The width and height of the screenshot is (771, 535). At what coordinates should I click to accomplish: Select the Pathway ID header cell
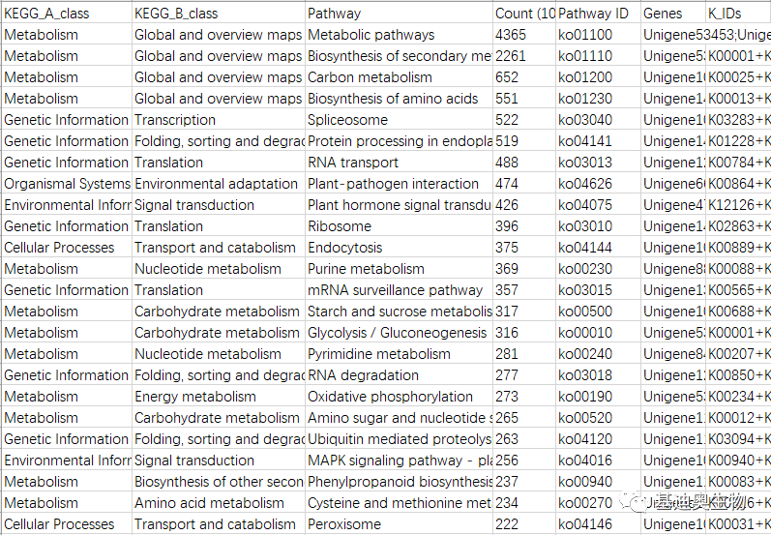click(x=599, y=14)
